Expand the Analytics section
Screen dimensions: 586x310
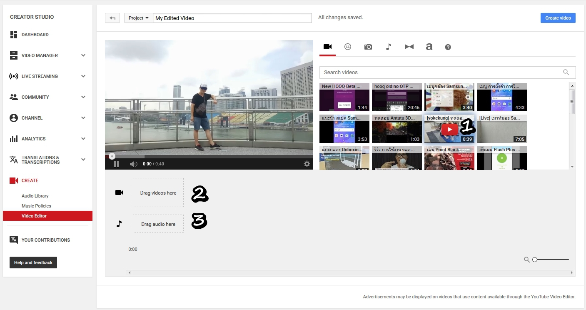83,139
